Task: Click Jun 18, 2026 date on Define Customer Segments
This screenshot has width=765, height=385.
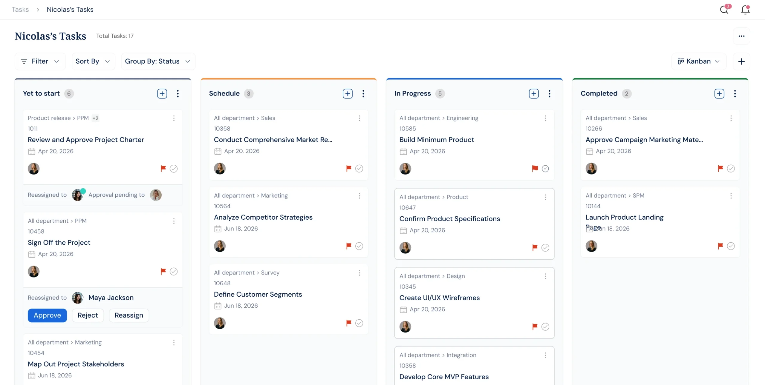Action: coord(241,306)
